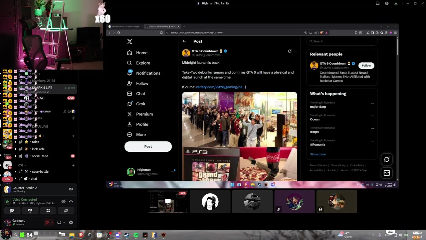Open the '#xrps' trend
426x240 pixels.
[314, 132]
